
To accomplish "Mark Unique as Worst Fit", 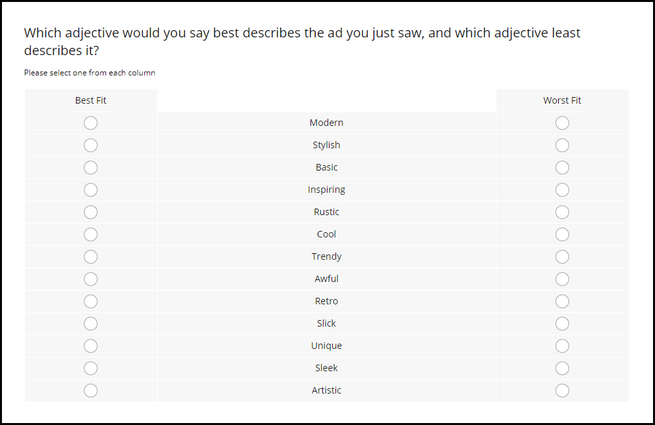I will point(562,346).
